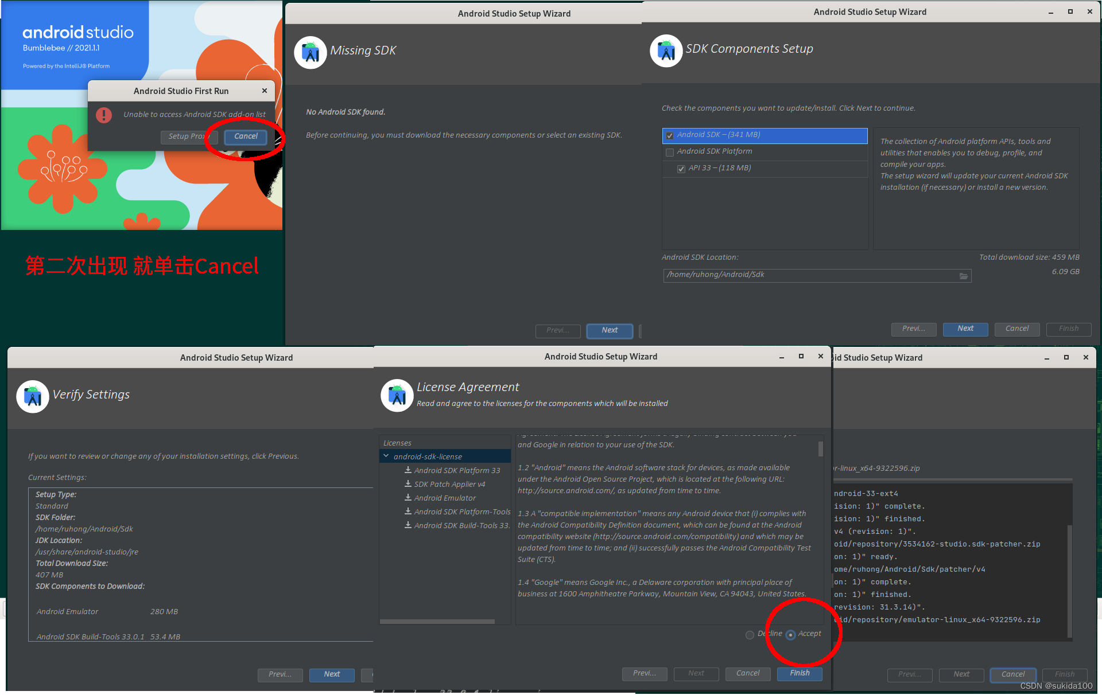Image resolution: width=1102 pixels, height=695 pixels.
Task: Click Next in the download progress wizard
Action: [961, 675]
